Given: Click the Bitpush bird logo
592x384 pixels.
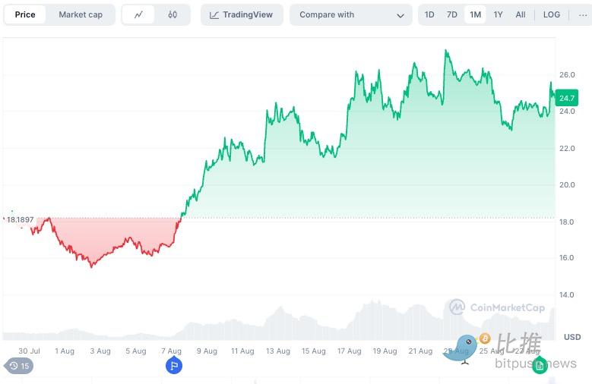Looking at the screenshot, I should click(x=461, y=349).
